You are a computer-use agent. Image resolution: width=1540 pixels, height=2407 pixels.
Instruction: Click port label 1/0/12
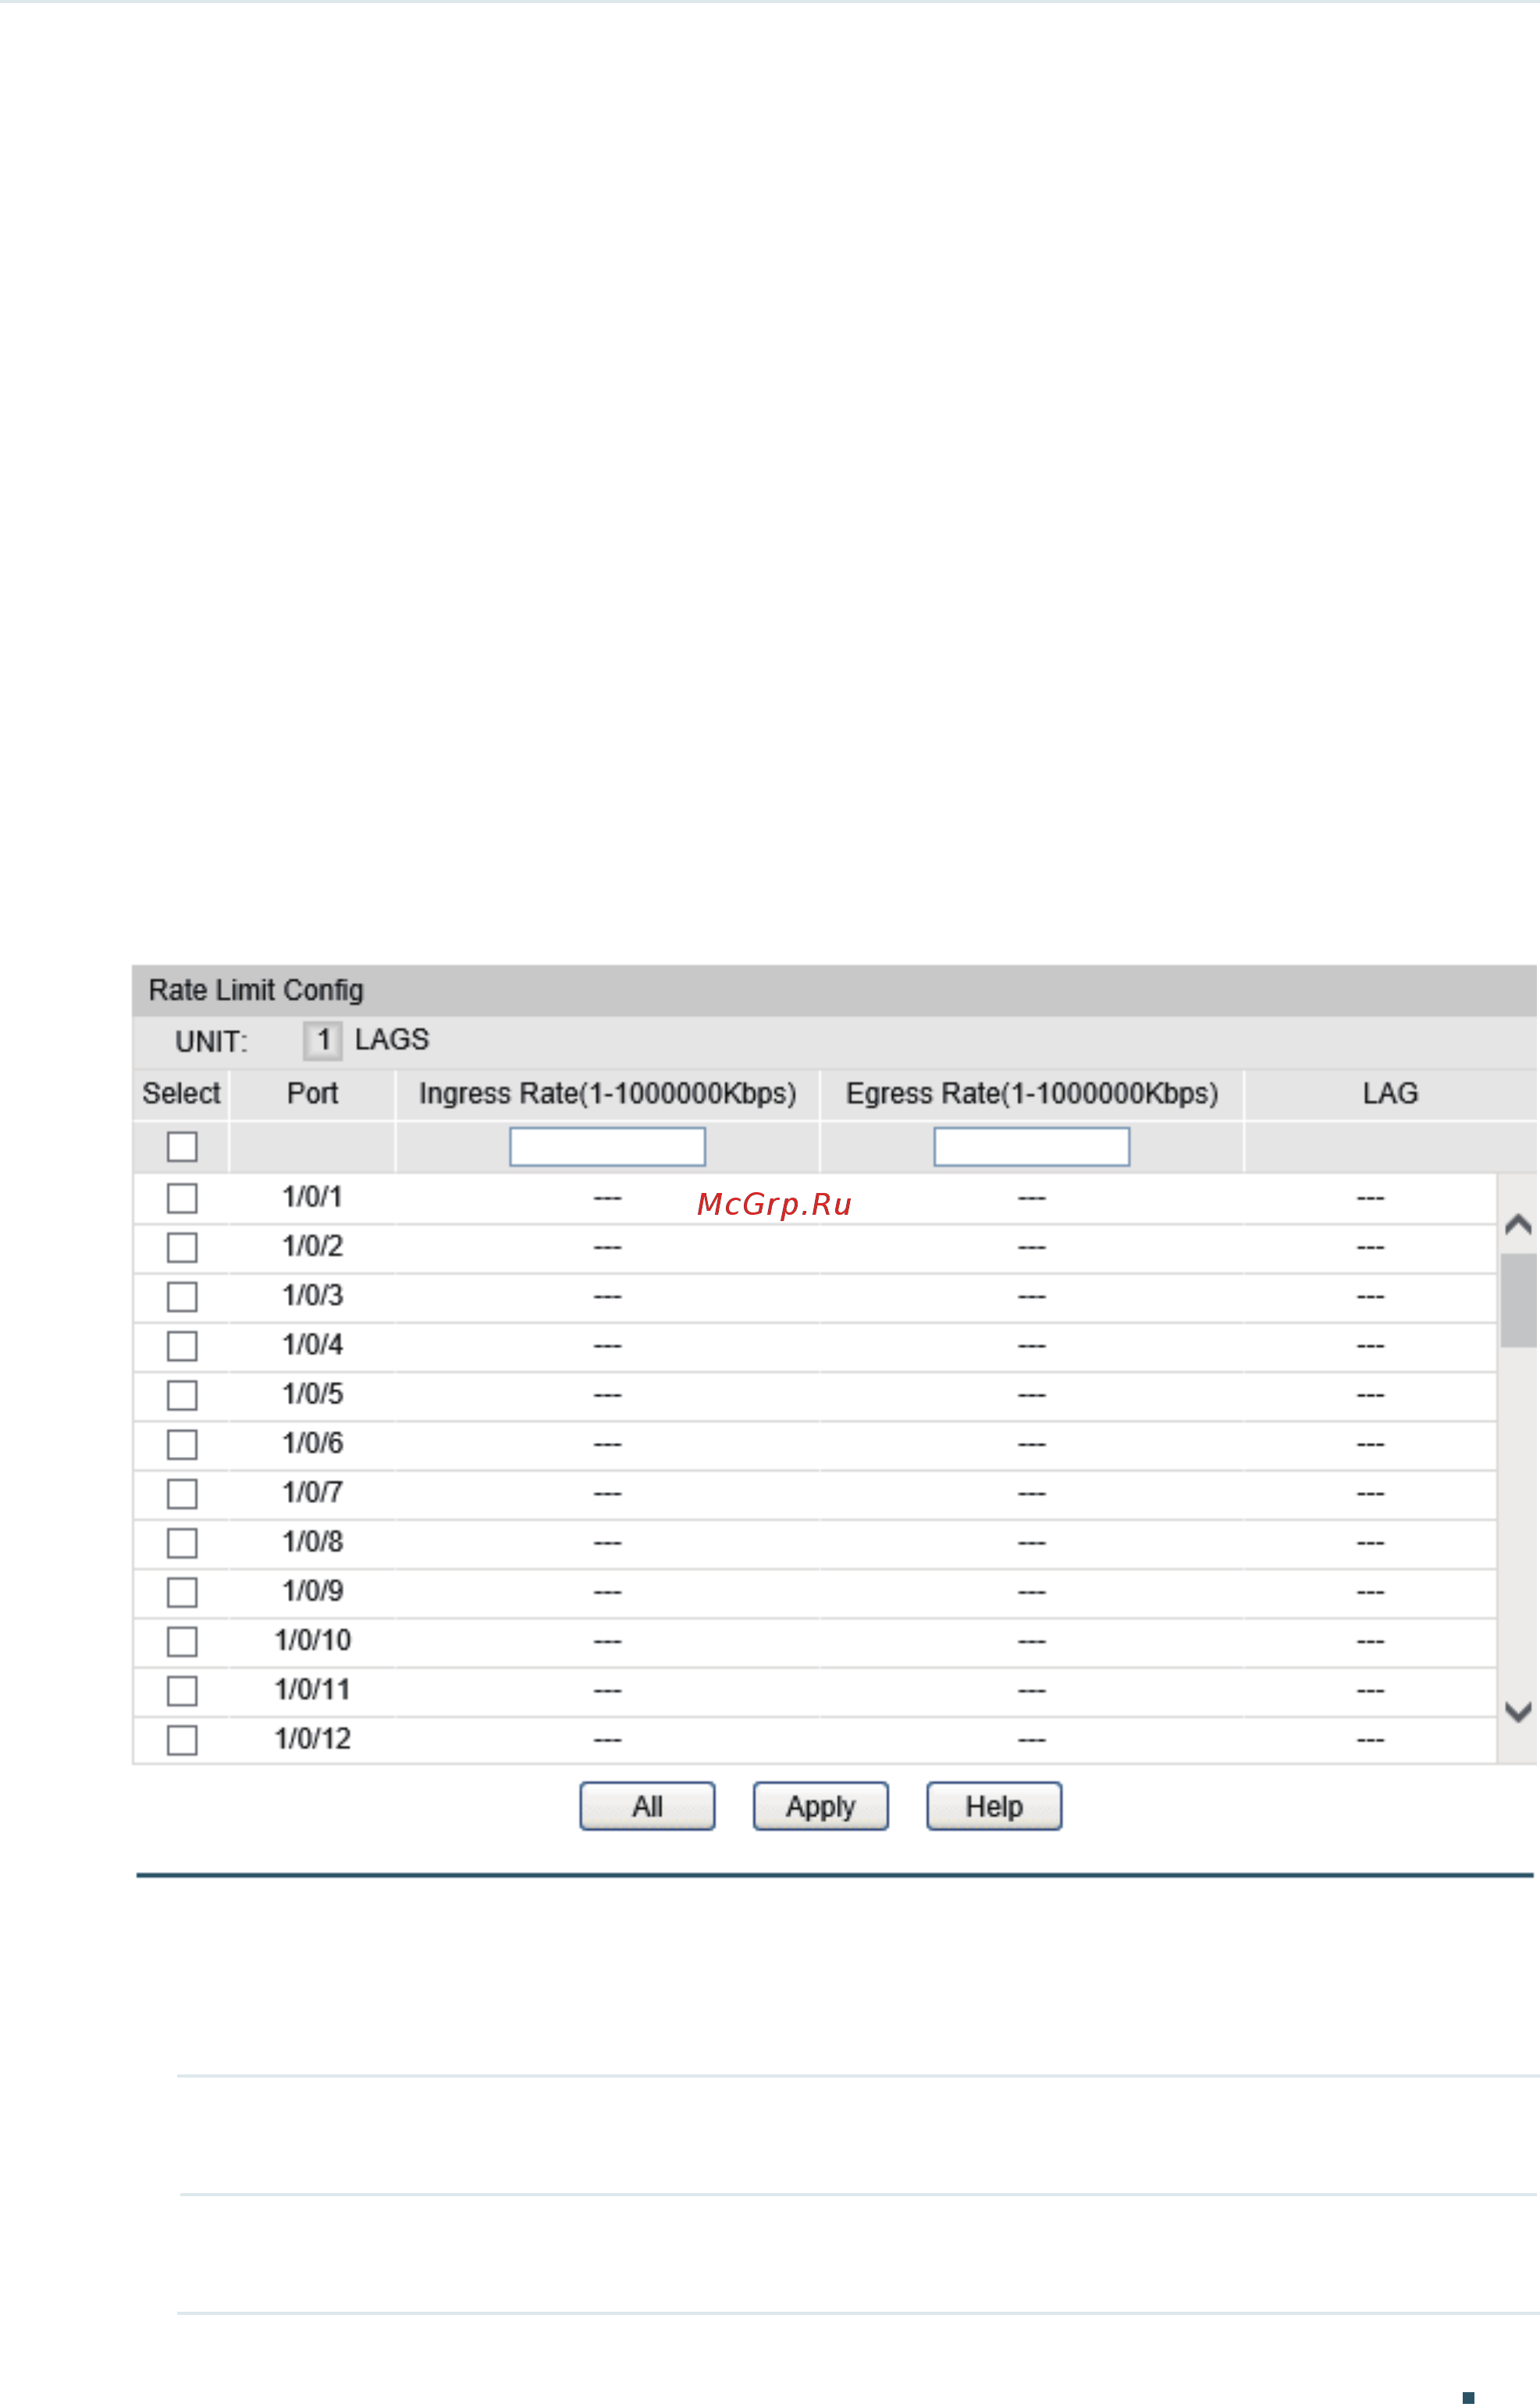pyautogui.click(x=313, y=1739)
